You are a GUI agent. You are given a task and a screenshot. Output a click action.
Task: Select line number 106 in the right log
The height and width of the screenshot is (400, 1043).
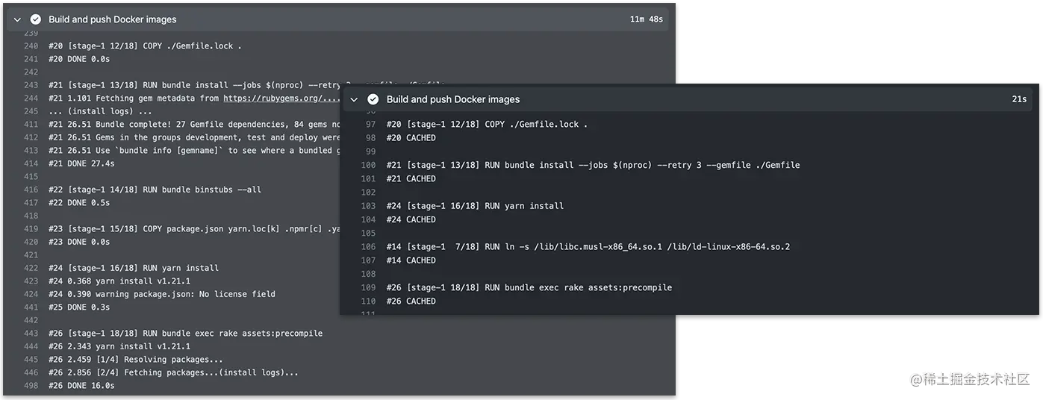click(x=369, y=247)
